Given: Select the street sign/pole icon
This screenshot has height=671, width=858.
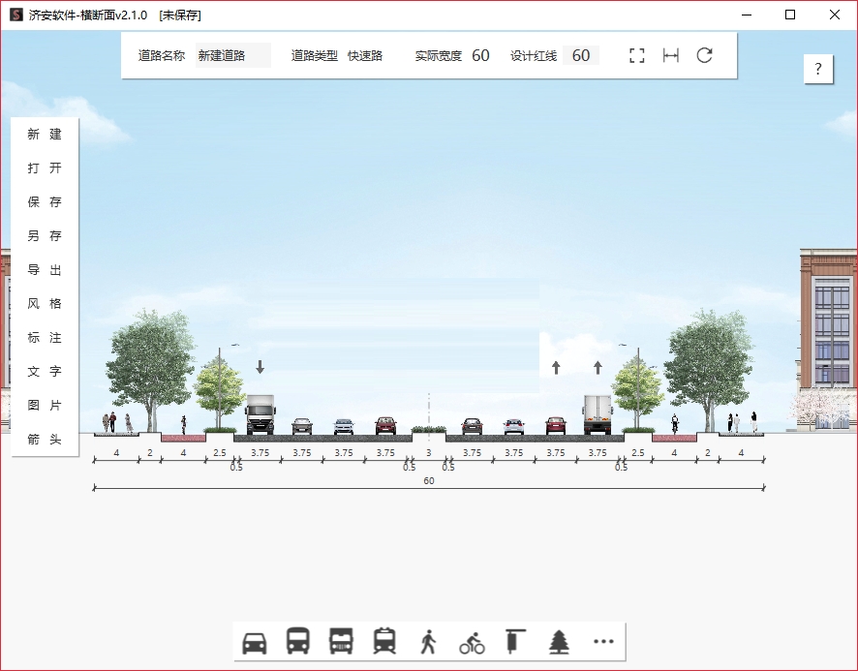Looking at the screenshot, I should point(515,641).
